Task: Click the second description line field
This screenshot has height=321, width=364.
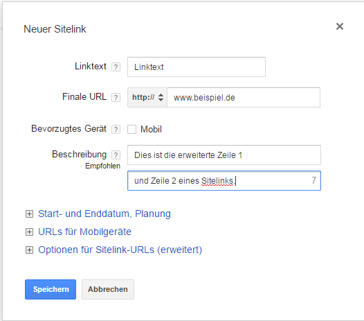Action: [x=224, y=181]
